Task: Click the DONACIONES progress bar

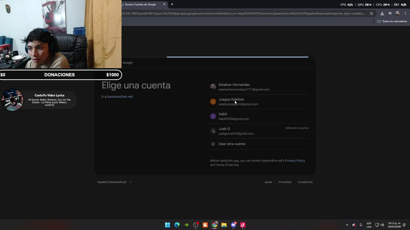Action: pos(61,75)
